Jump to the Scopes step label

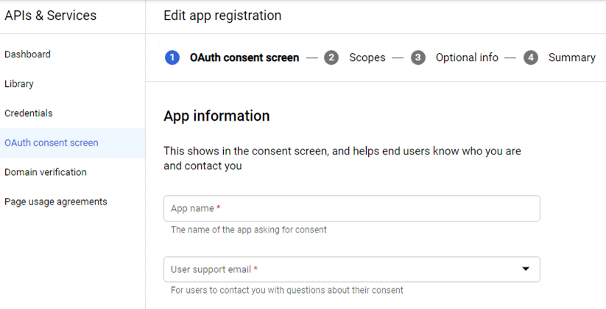(367, 57)
